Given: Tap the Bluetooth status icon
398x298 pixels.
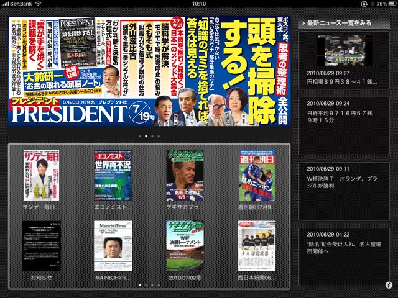Looking at the screenshot, I should point(373,4).
